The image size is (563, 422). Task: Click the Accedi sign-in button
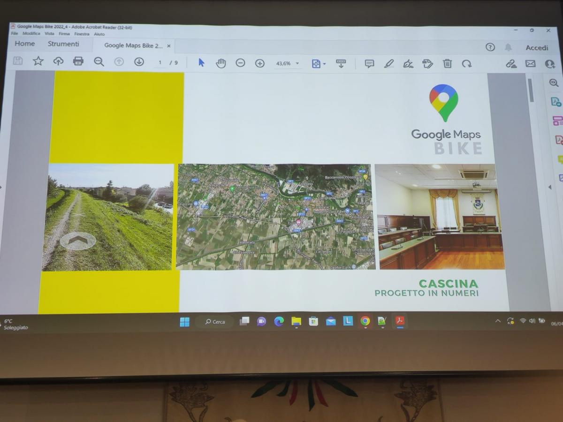point(537,48)
